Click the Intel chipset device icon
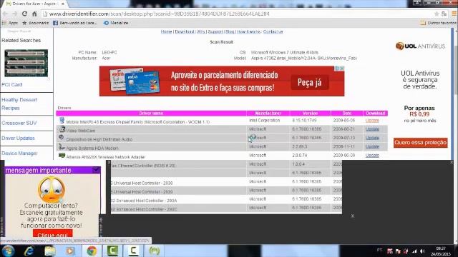The image size is (458, 257). [x=62, y=120]
